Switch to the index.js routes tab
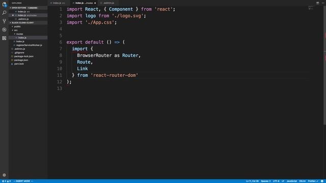The width and height of the screenshot is (326, 183). tap(84, 3)
